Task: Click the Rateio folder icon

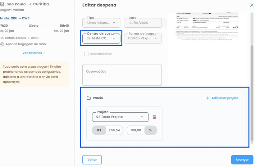Action: 88,98
